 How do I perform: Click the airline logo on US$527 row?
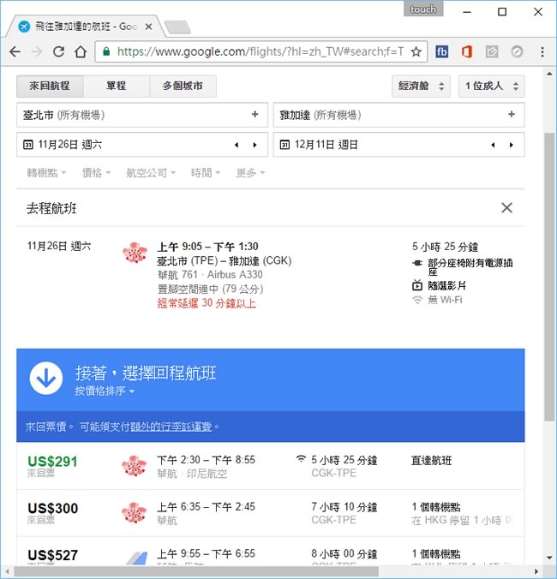tap(136, 558)
